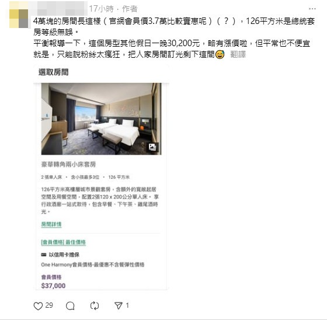
Task: Open the [會員價格] 最佳價格 link
Action: pos(64,242)
